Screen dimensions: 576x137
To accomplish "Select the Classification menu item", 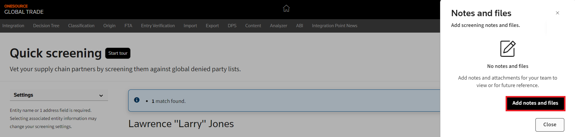I will click(81, 26).
